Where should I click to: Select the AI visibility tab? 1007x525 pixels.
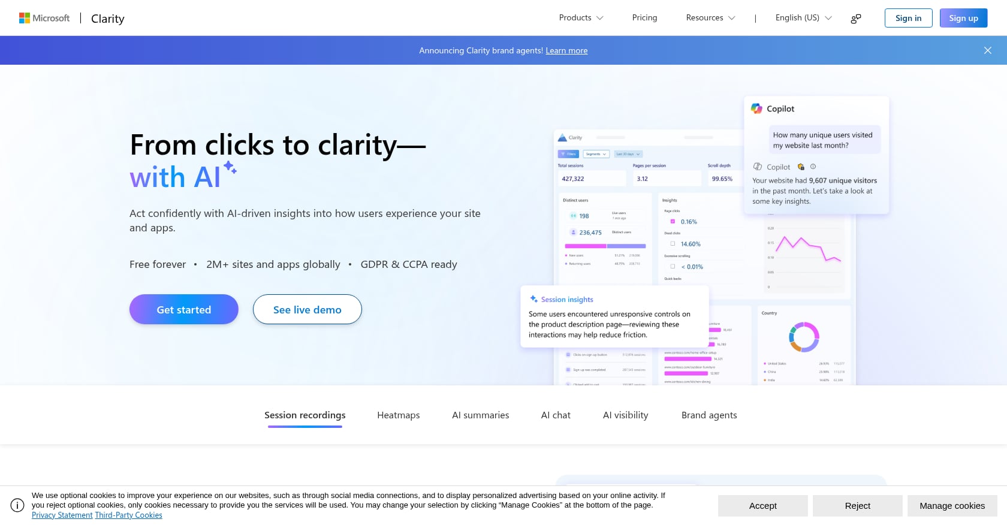(626, 415)
